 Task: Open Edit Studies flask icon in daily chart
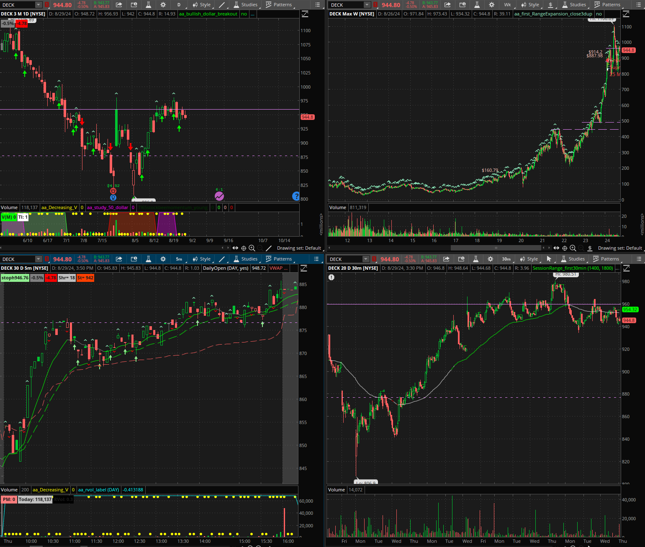(148, 5)
